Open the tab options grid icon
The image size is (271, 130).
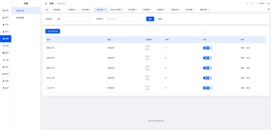coord(269,9)
